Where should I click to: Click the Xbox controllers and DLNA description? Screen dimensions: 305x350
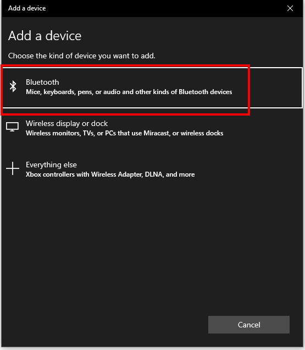[110, 174]
